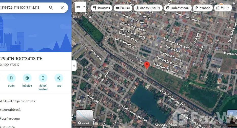Clear the search box with the X
Viewport: 237px width, 128px height.
62,8
